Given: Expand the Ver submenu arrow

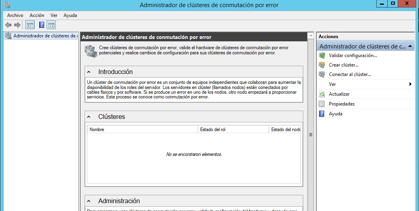Looking at the screenshot, I should click(x=410, y=84).
